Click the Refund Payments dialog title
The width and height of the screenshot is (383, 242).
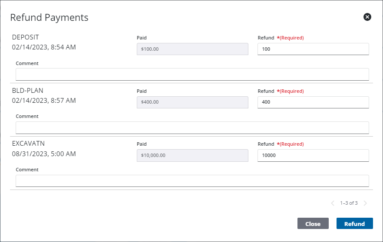[49, 17]
